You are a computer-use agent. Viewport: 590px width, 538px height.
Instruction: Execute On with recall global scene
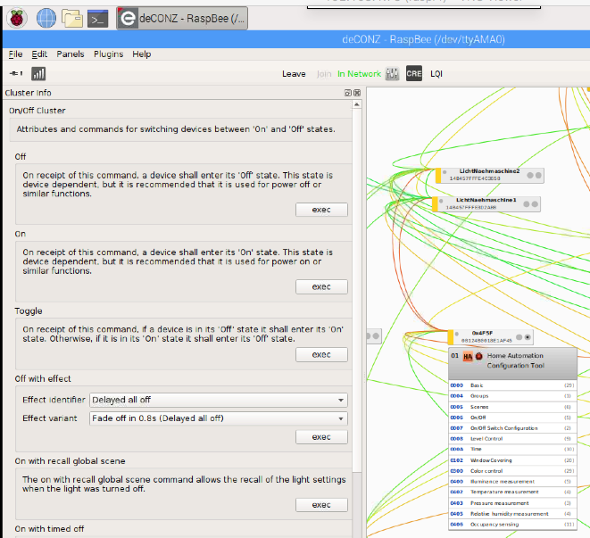coord(321,504)
